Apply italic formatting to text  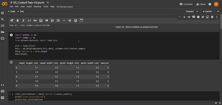23,21
